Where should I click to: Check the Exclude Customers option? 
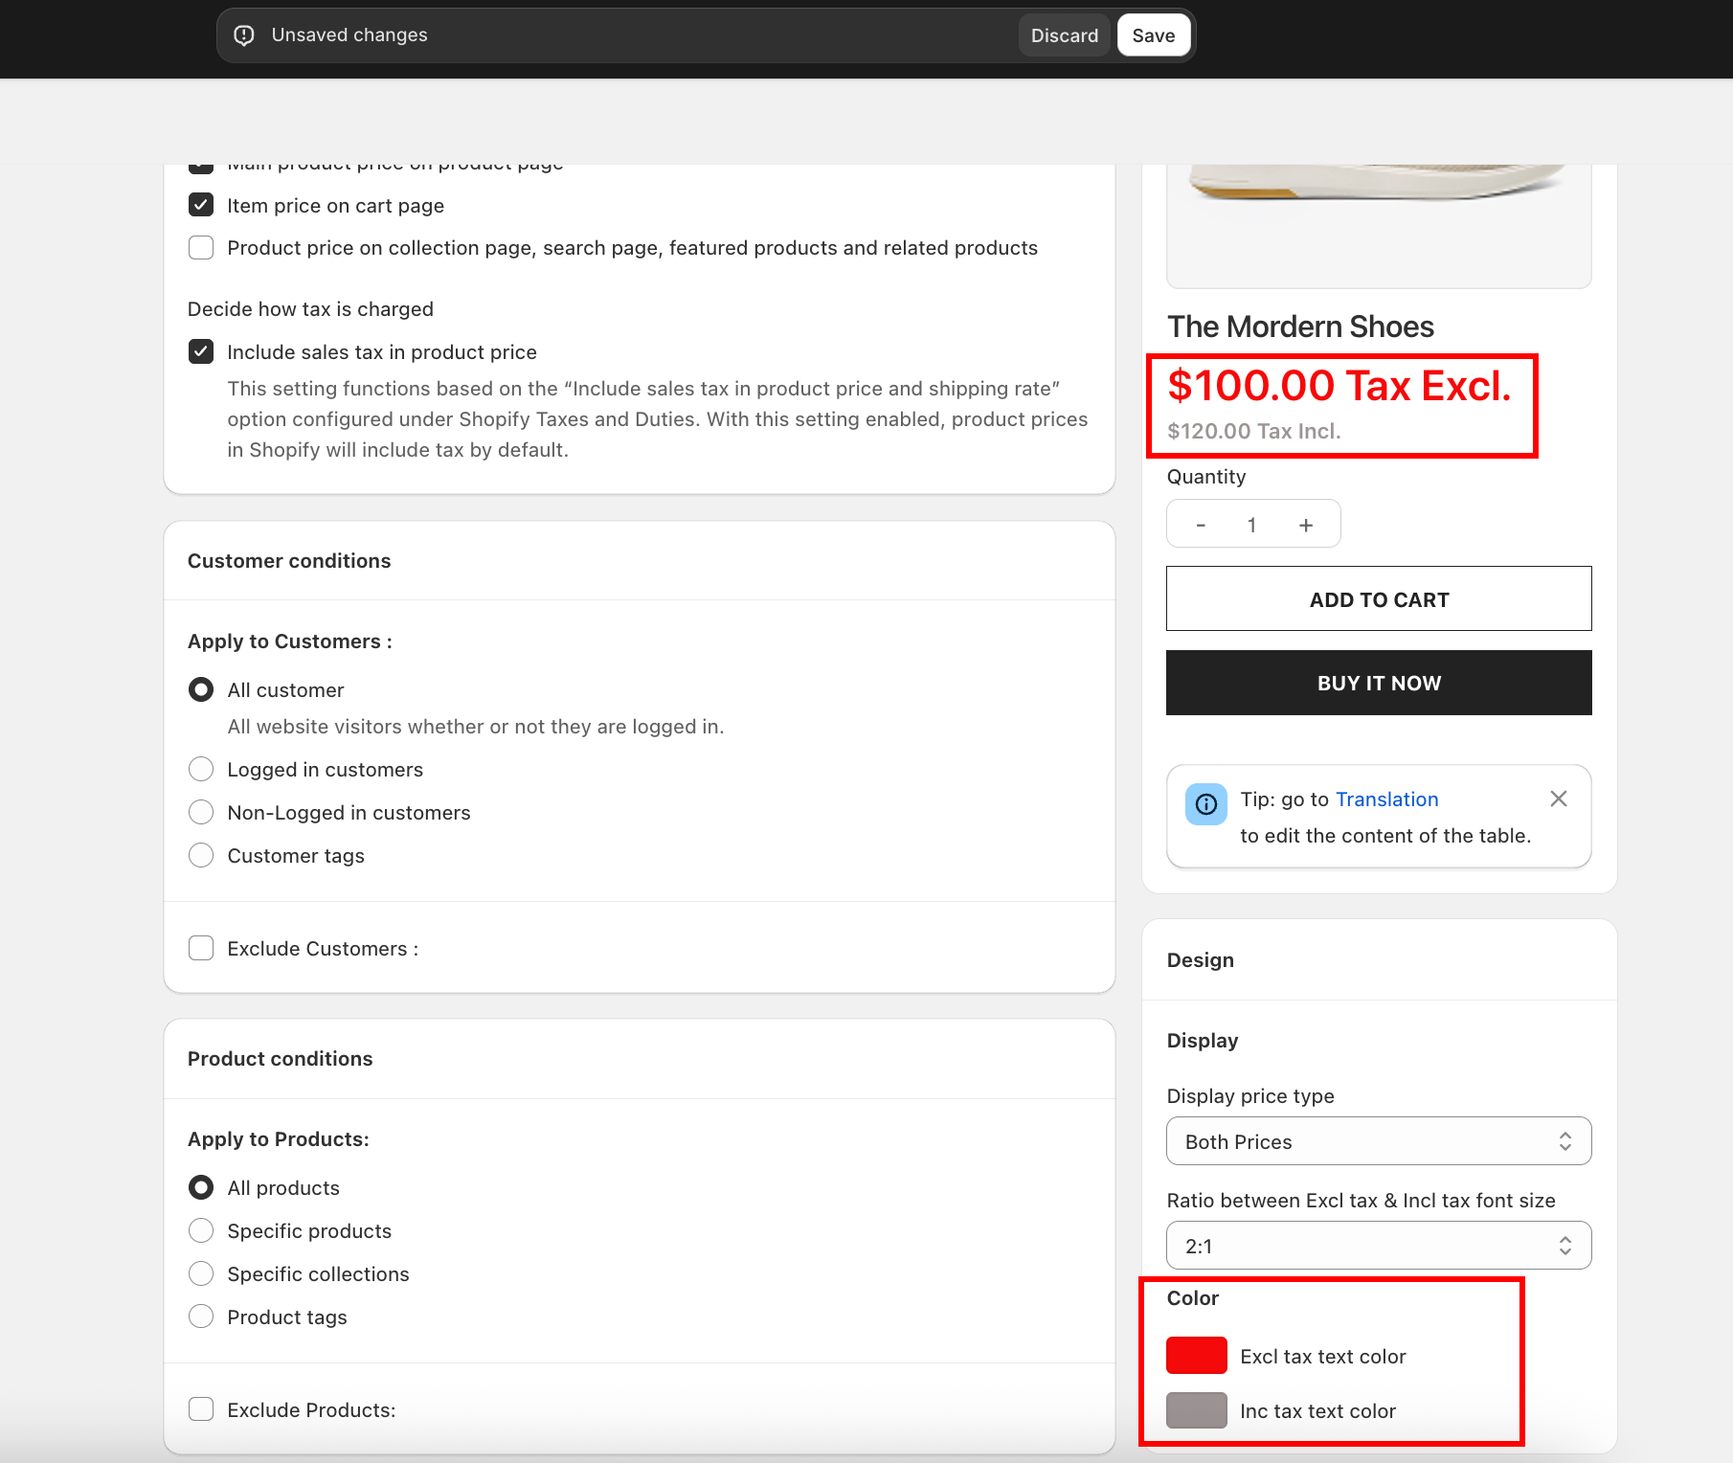(x=201, y=948)
